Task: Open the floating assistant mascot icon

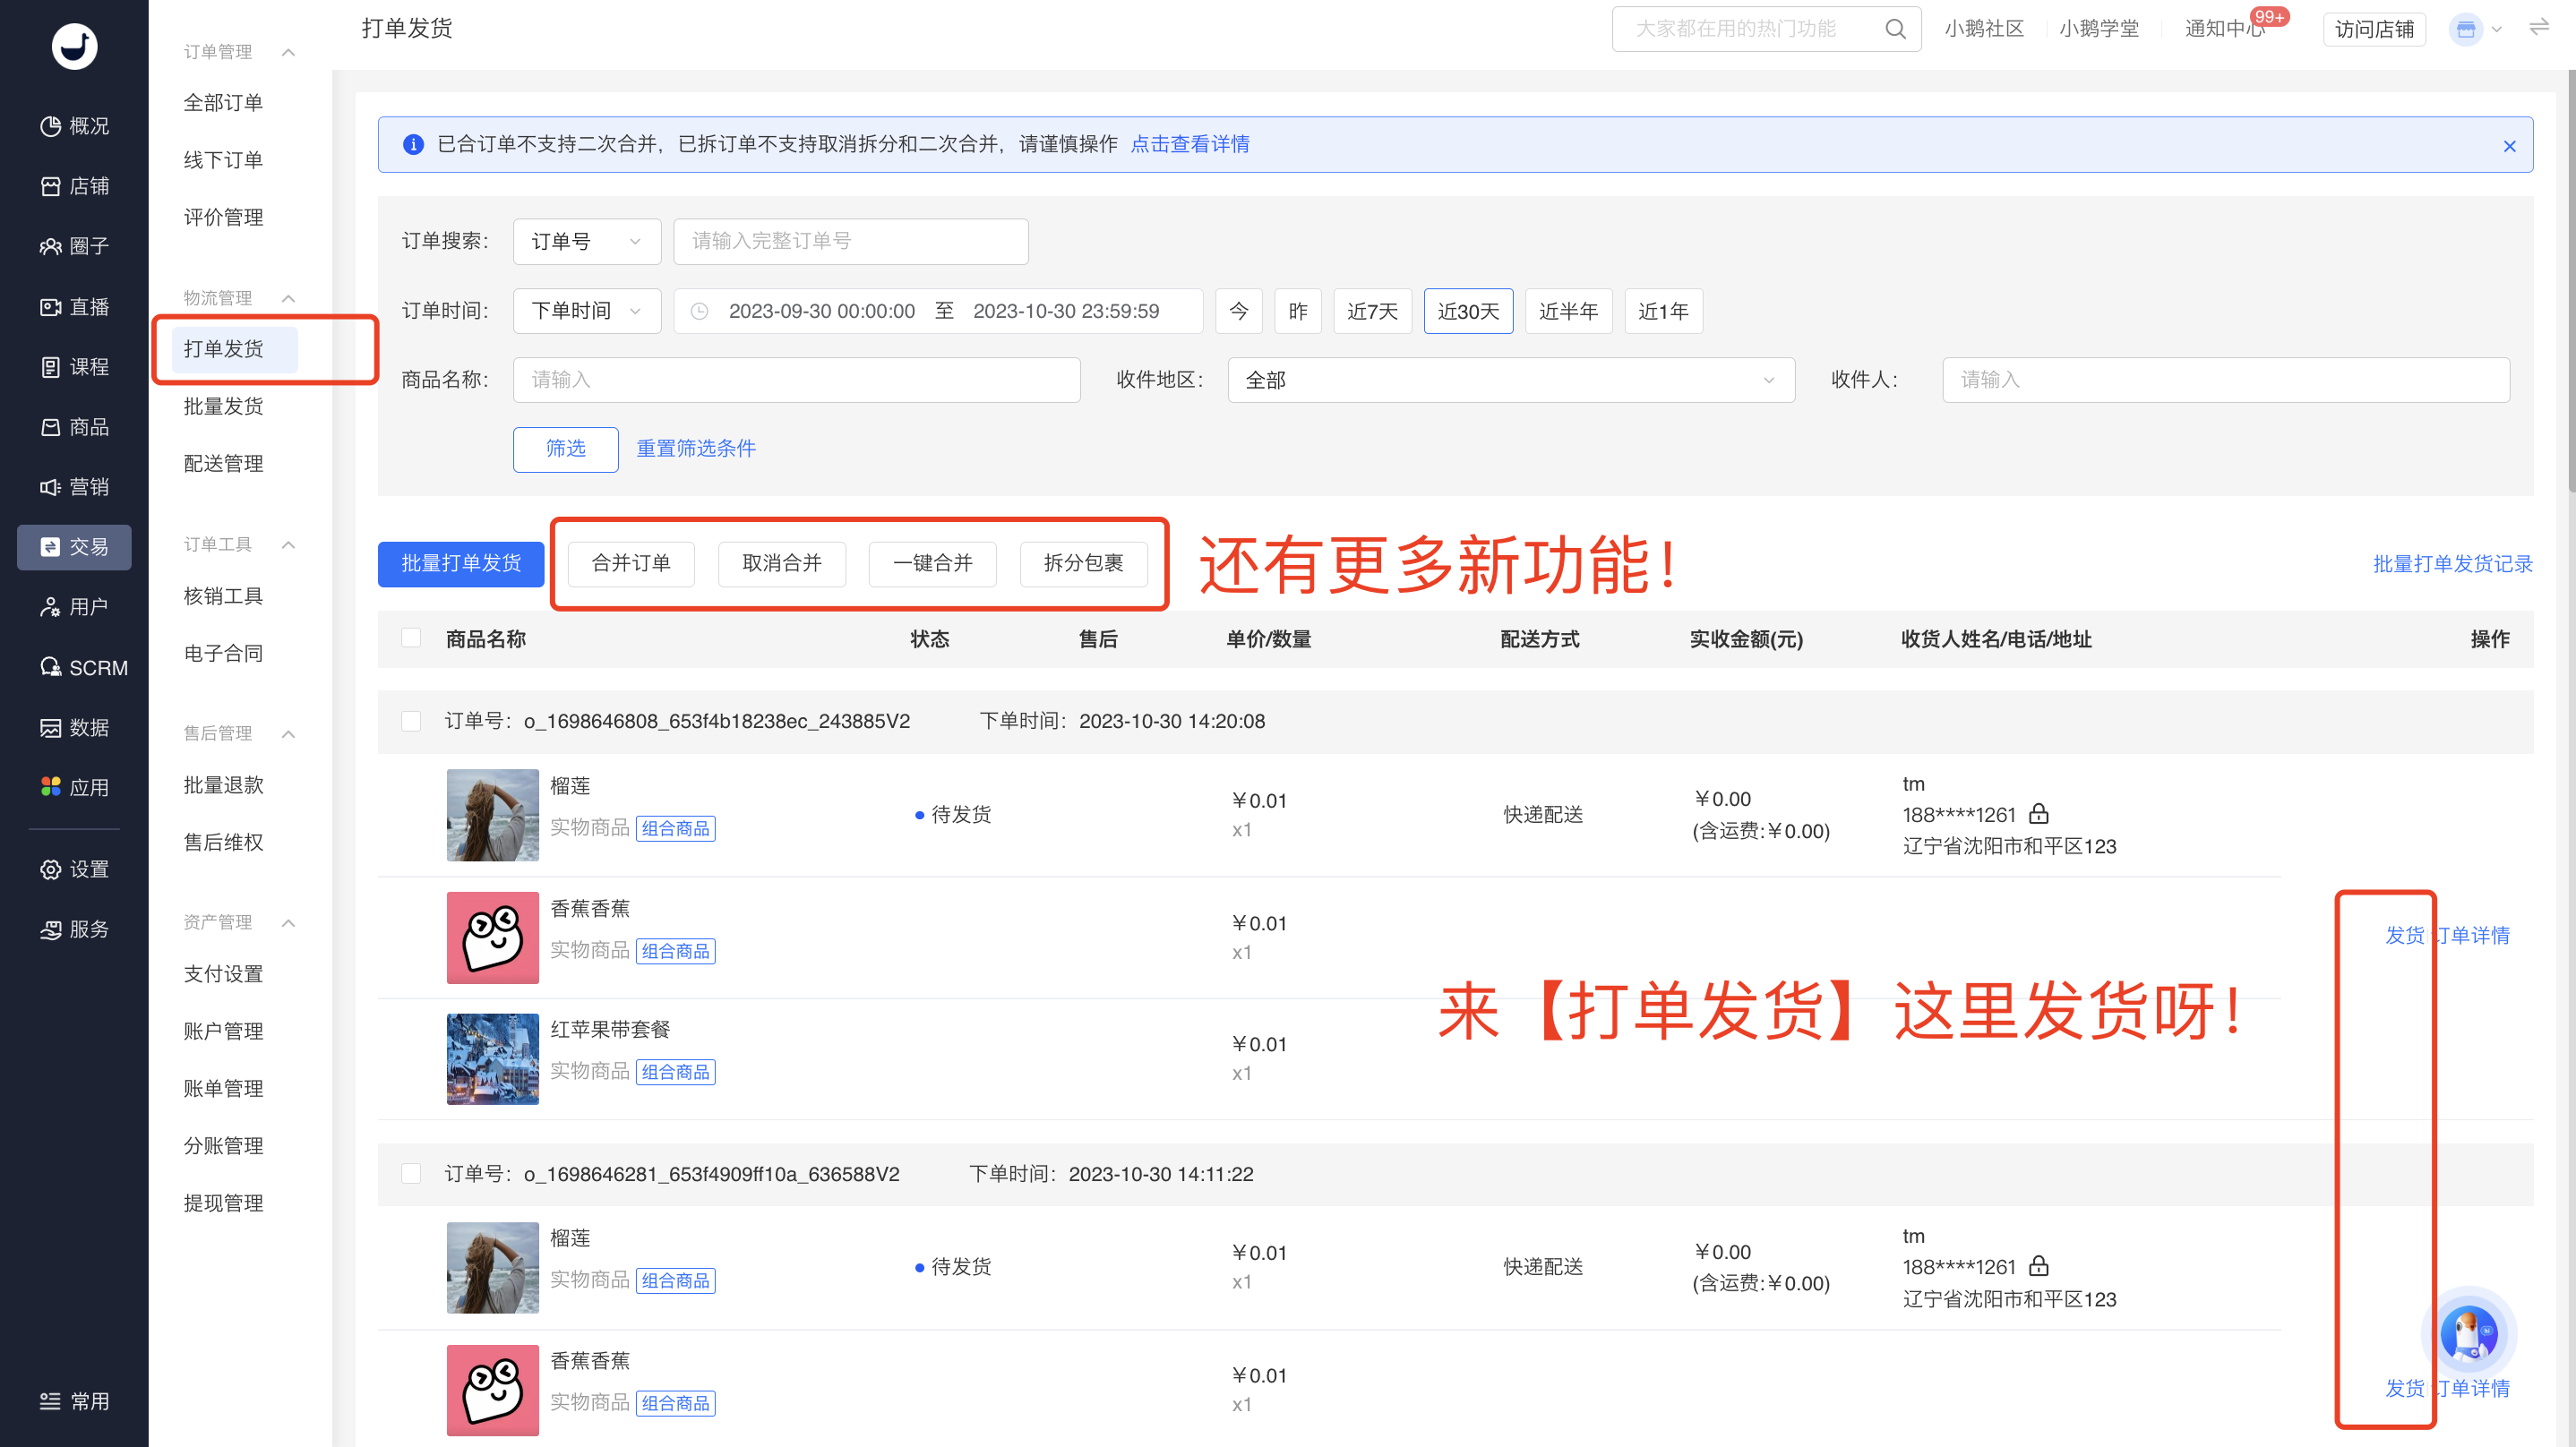Action: click(x=2469, y=1334)
